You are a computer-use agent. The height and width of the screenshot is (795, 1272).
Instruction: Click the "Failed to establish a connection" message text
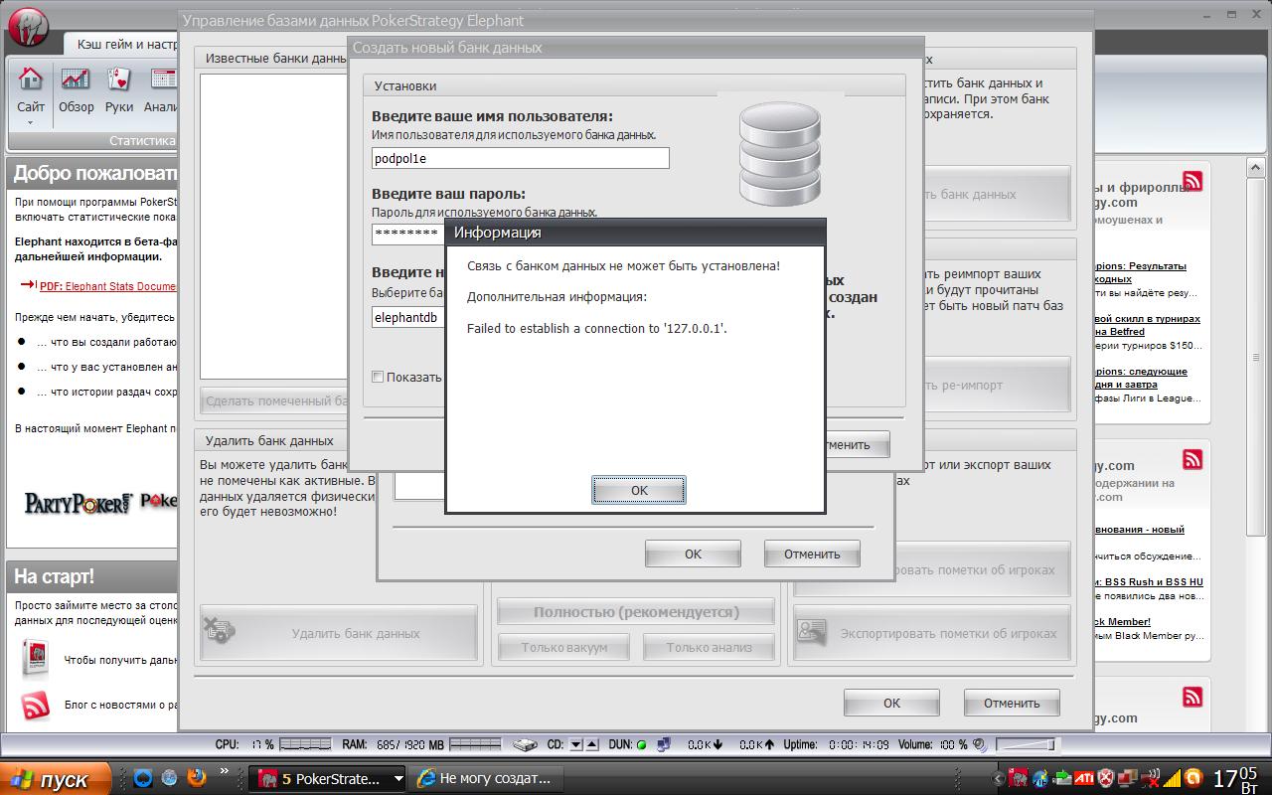click(597, 328)
